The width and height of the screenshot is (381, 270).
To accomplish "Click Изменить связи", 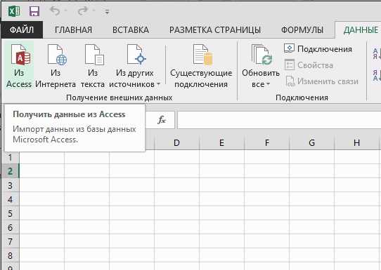I will click(x=322, y=81).
